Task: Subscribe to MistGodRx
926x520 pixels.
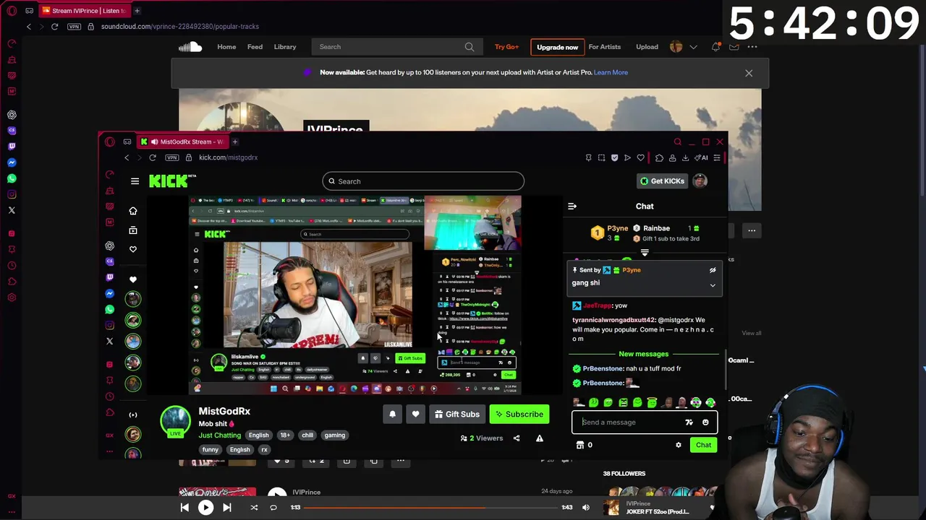Action: tap(519, 415)
